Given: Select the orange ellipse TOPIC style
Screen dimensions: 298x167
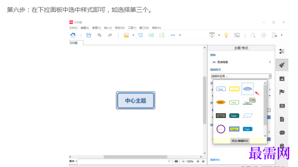Looking at the screenshot, I should click(221, 102).
